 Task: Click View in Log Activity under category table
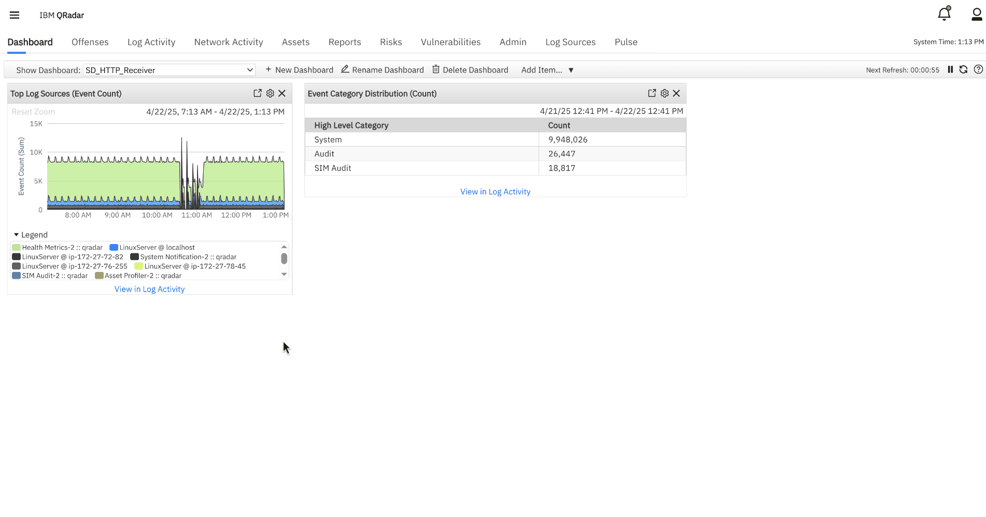coord(495,192)
